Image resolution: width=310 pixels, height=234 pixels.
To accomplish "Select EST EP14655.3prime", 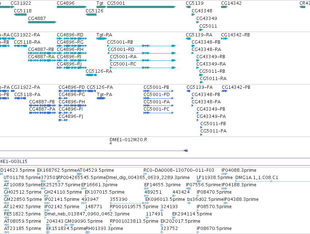I will (162, 185).
